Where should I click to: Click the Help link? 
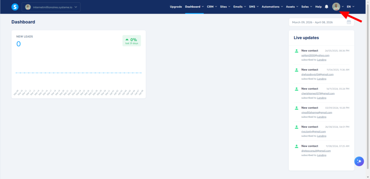(318, 7)
